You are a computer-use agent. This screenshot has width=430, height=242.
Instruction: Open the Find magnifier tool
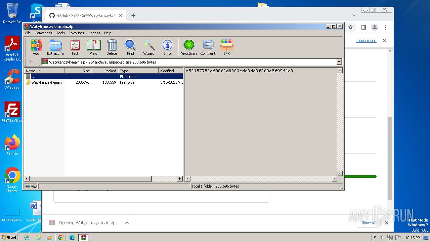point(130,47)
